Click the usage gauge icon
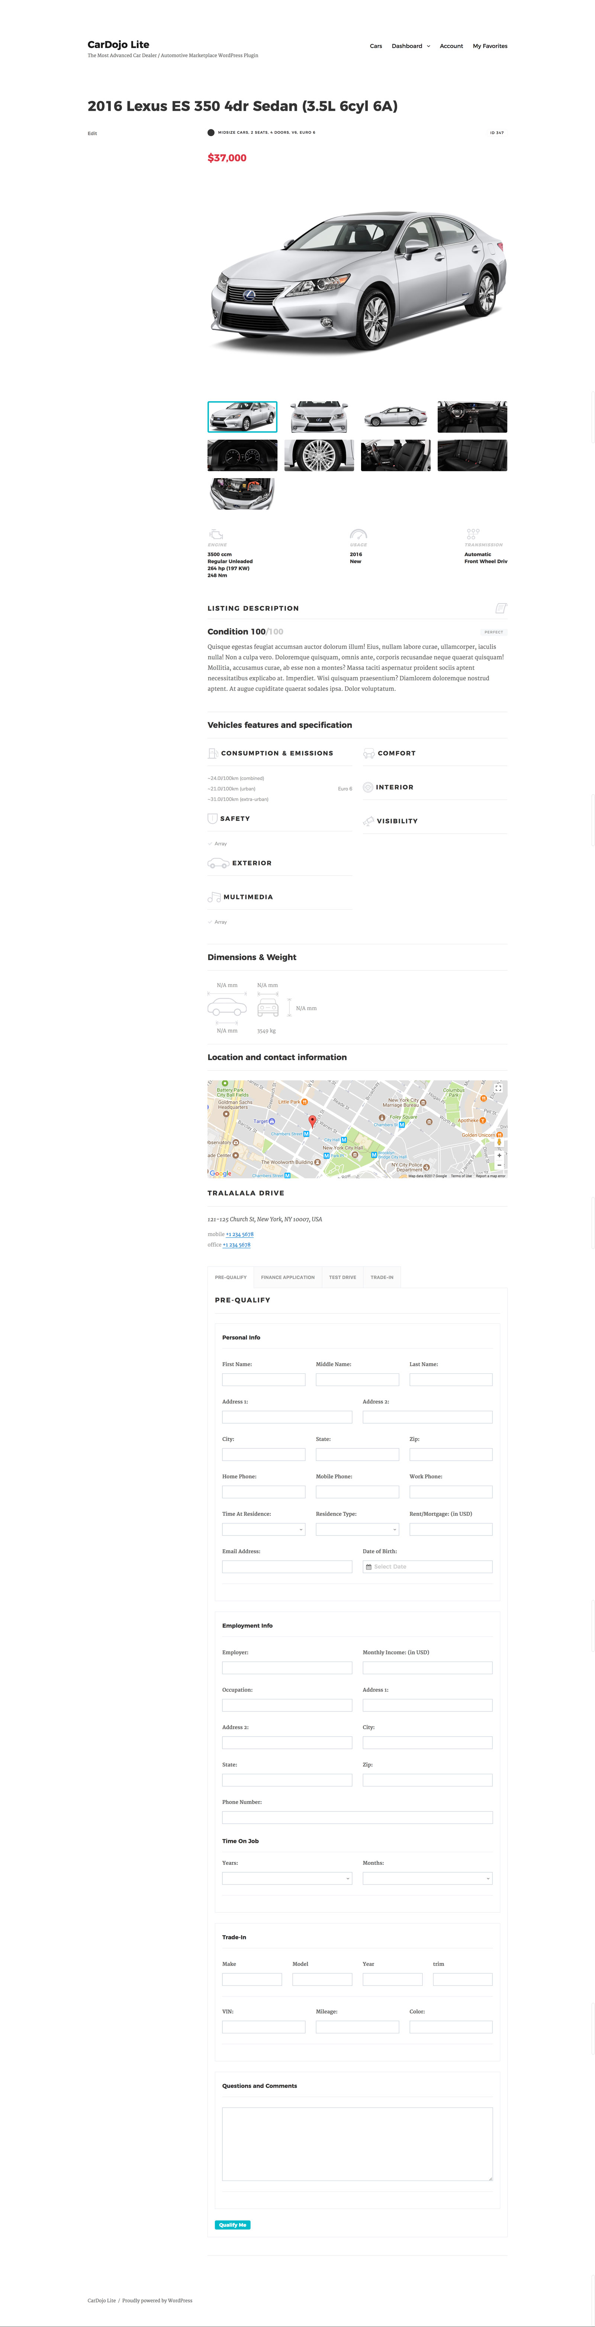Image resolution: width=595 pixels, height=2327 pixels. point(358,534)
